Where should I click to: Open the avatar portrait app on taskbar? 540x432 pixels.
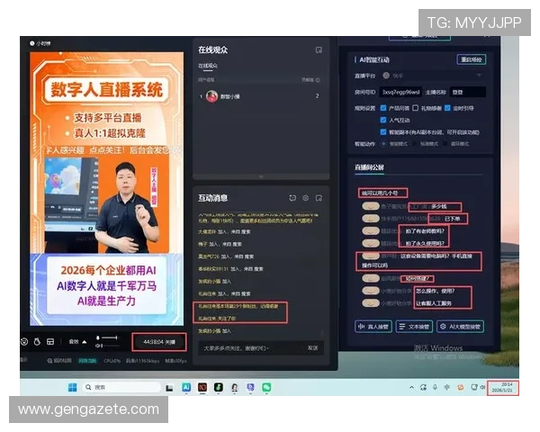tap(235, 387)
